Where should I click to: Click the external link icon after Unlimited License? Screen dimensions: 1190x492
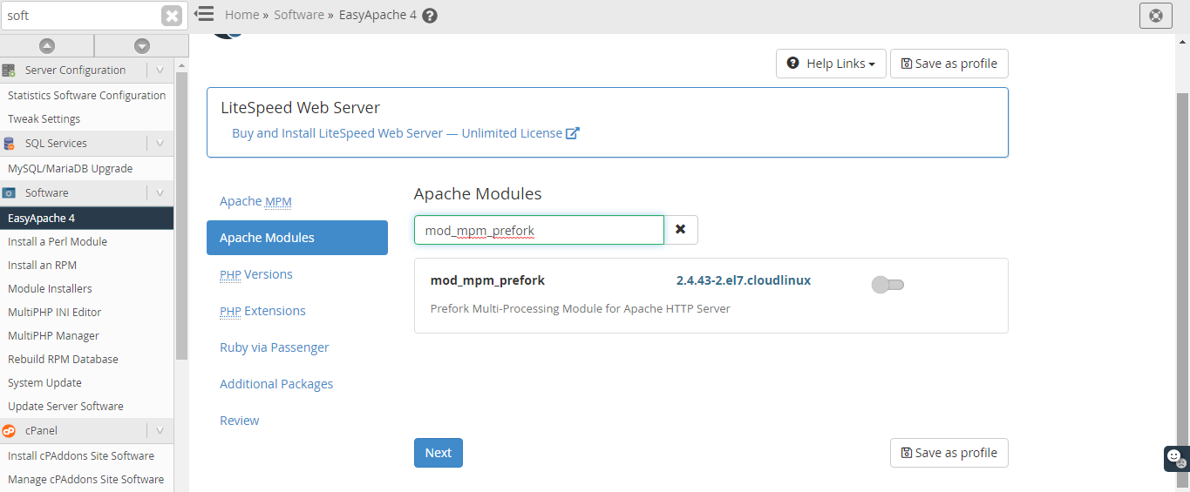click(573, 133)
